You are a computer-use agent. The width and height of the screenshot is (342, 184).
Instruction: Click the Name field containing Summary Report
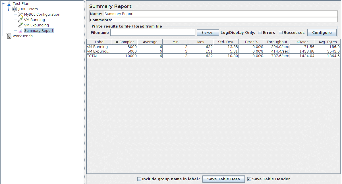coord(220,14)
